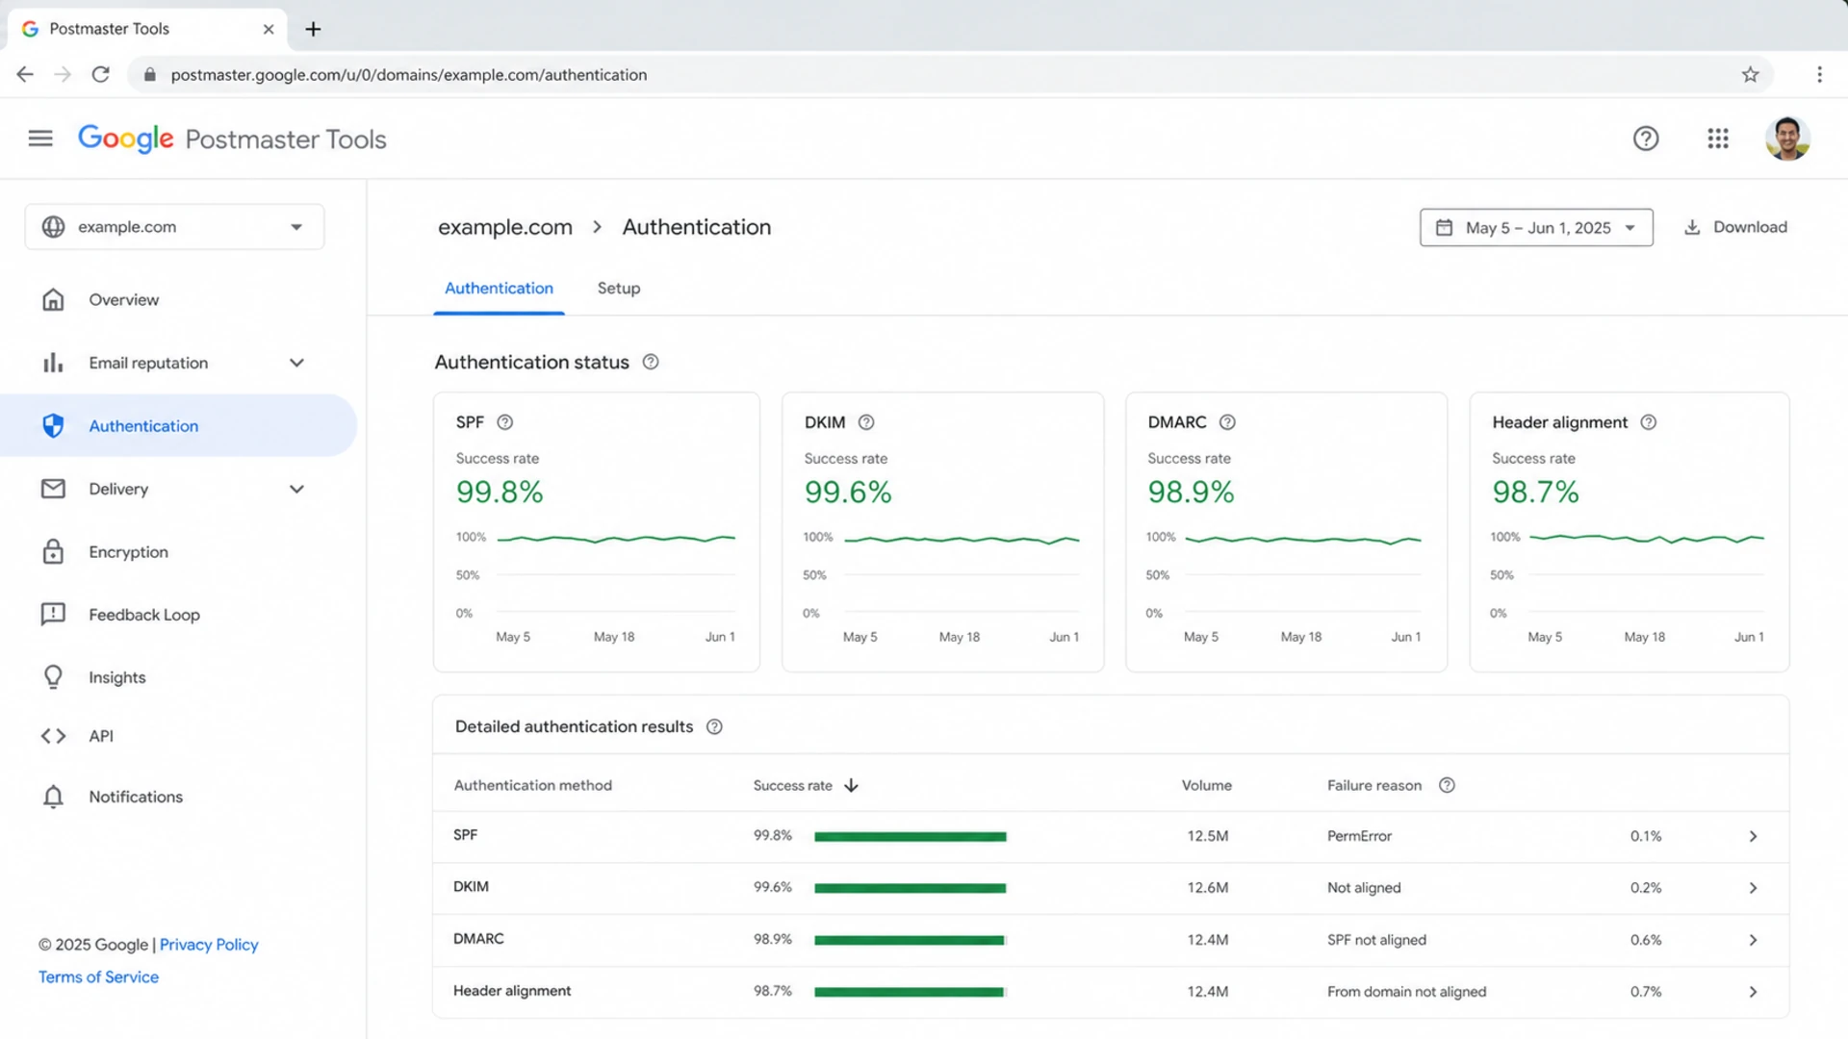Open a new browser tab
Viewport: 1848px width, 1039px height.
[313, 29]
